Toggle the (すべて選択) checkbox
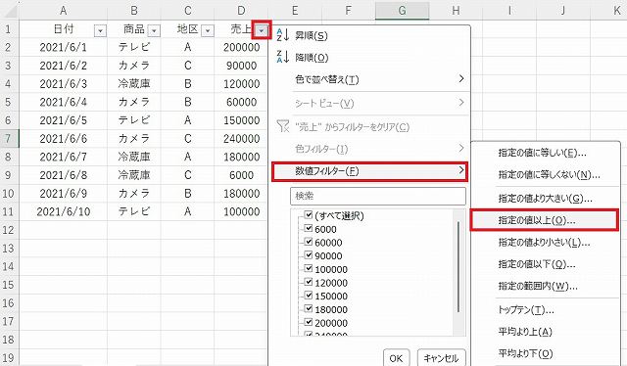Image resolution: width=627 pixels, height=366 pixels. coord(309,215)
